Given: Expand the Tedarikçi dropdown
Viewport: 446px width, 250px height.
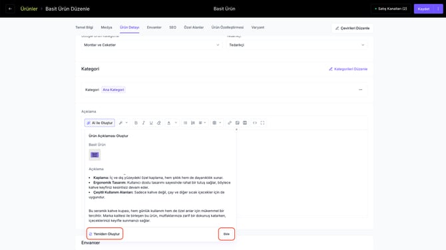Looking at the screenshot, I should coord(296,45).
